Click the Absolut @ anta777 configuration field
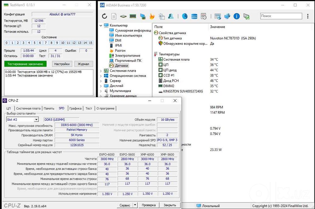Image resolution: width=315 pixels, height=209 pixels. coord(62,14)
